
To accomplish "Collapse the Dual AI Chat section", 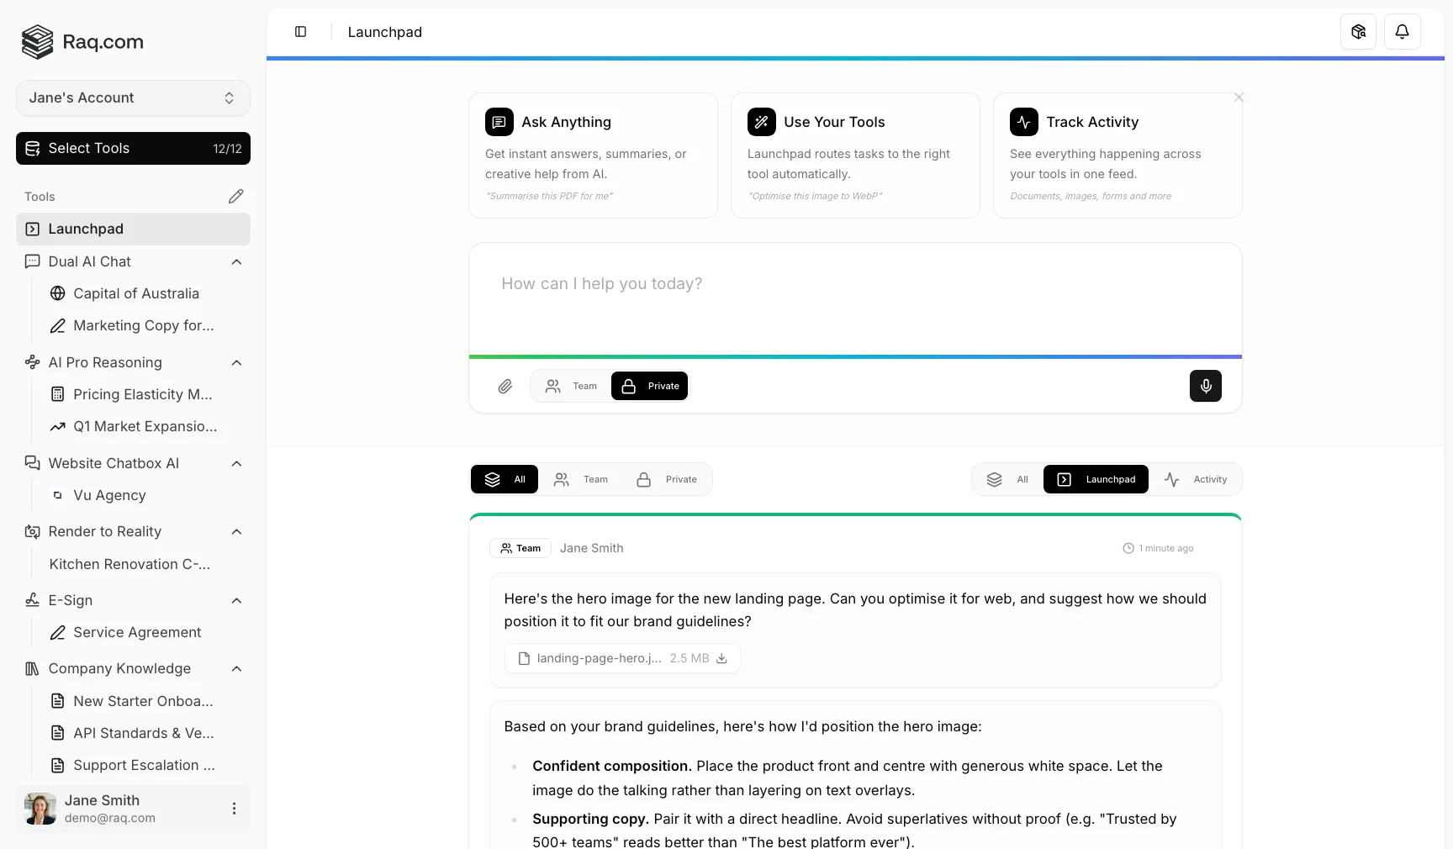I will click(236, 262).
